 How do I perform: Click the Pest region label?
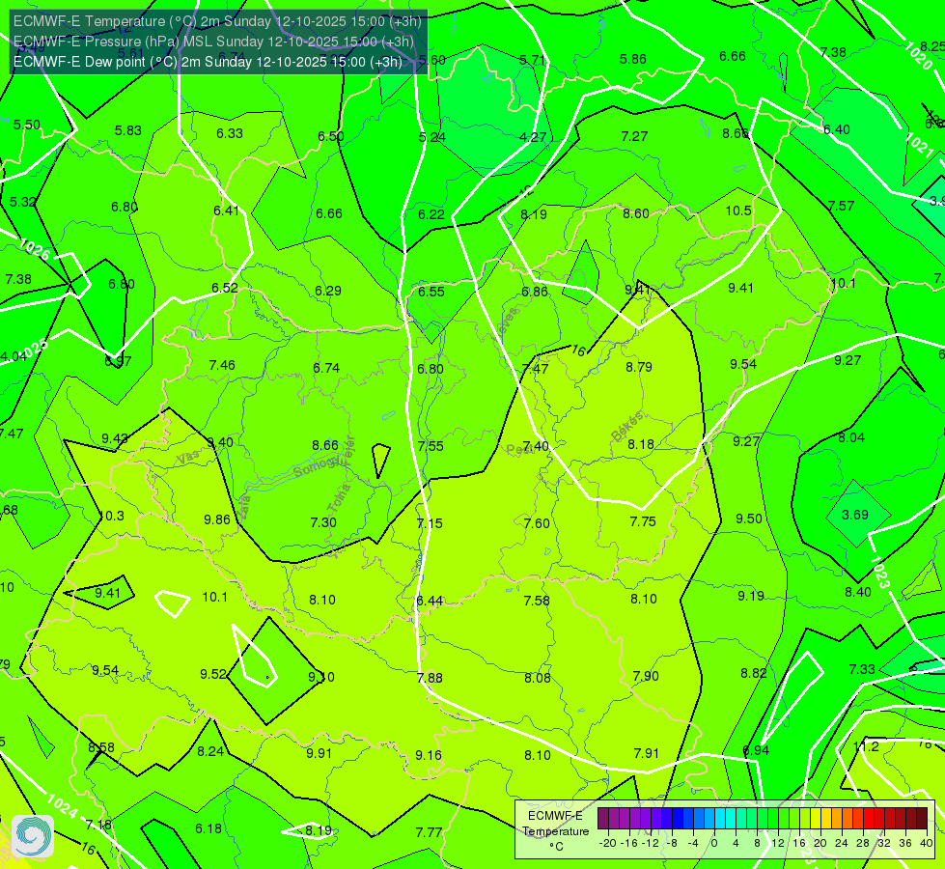tap(520, 450)
